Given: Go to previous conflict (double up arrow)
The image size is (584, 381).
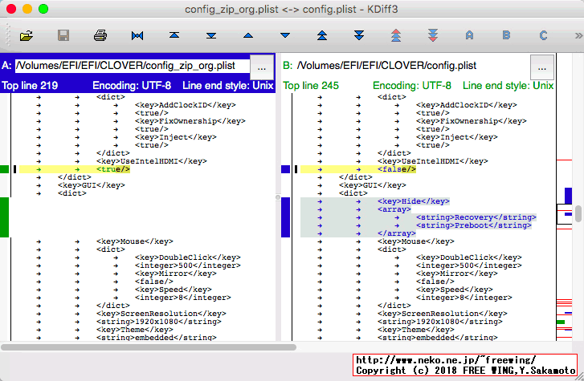Looking at the screenshot, I should (x=322, y=35).
